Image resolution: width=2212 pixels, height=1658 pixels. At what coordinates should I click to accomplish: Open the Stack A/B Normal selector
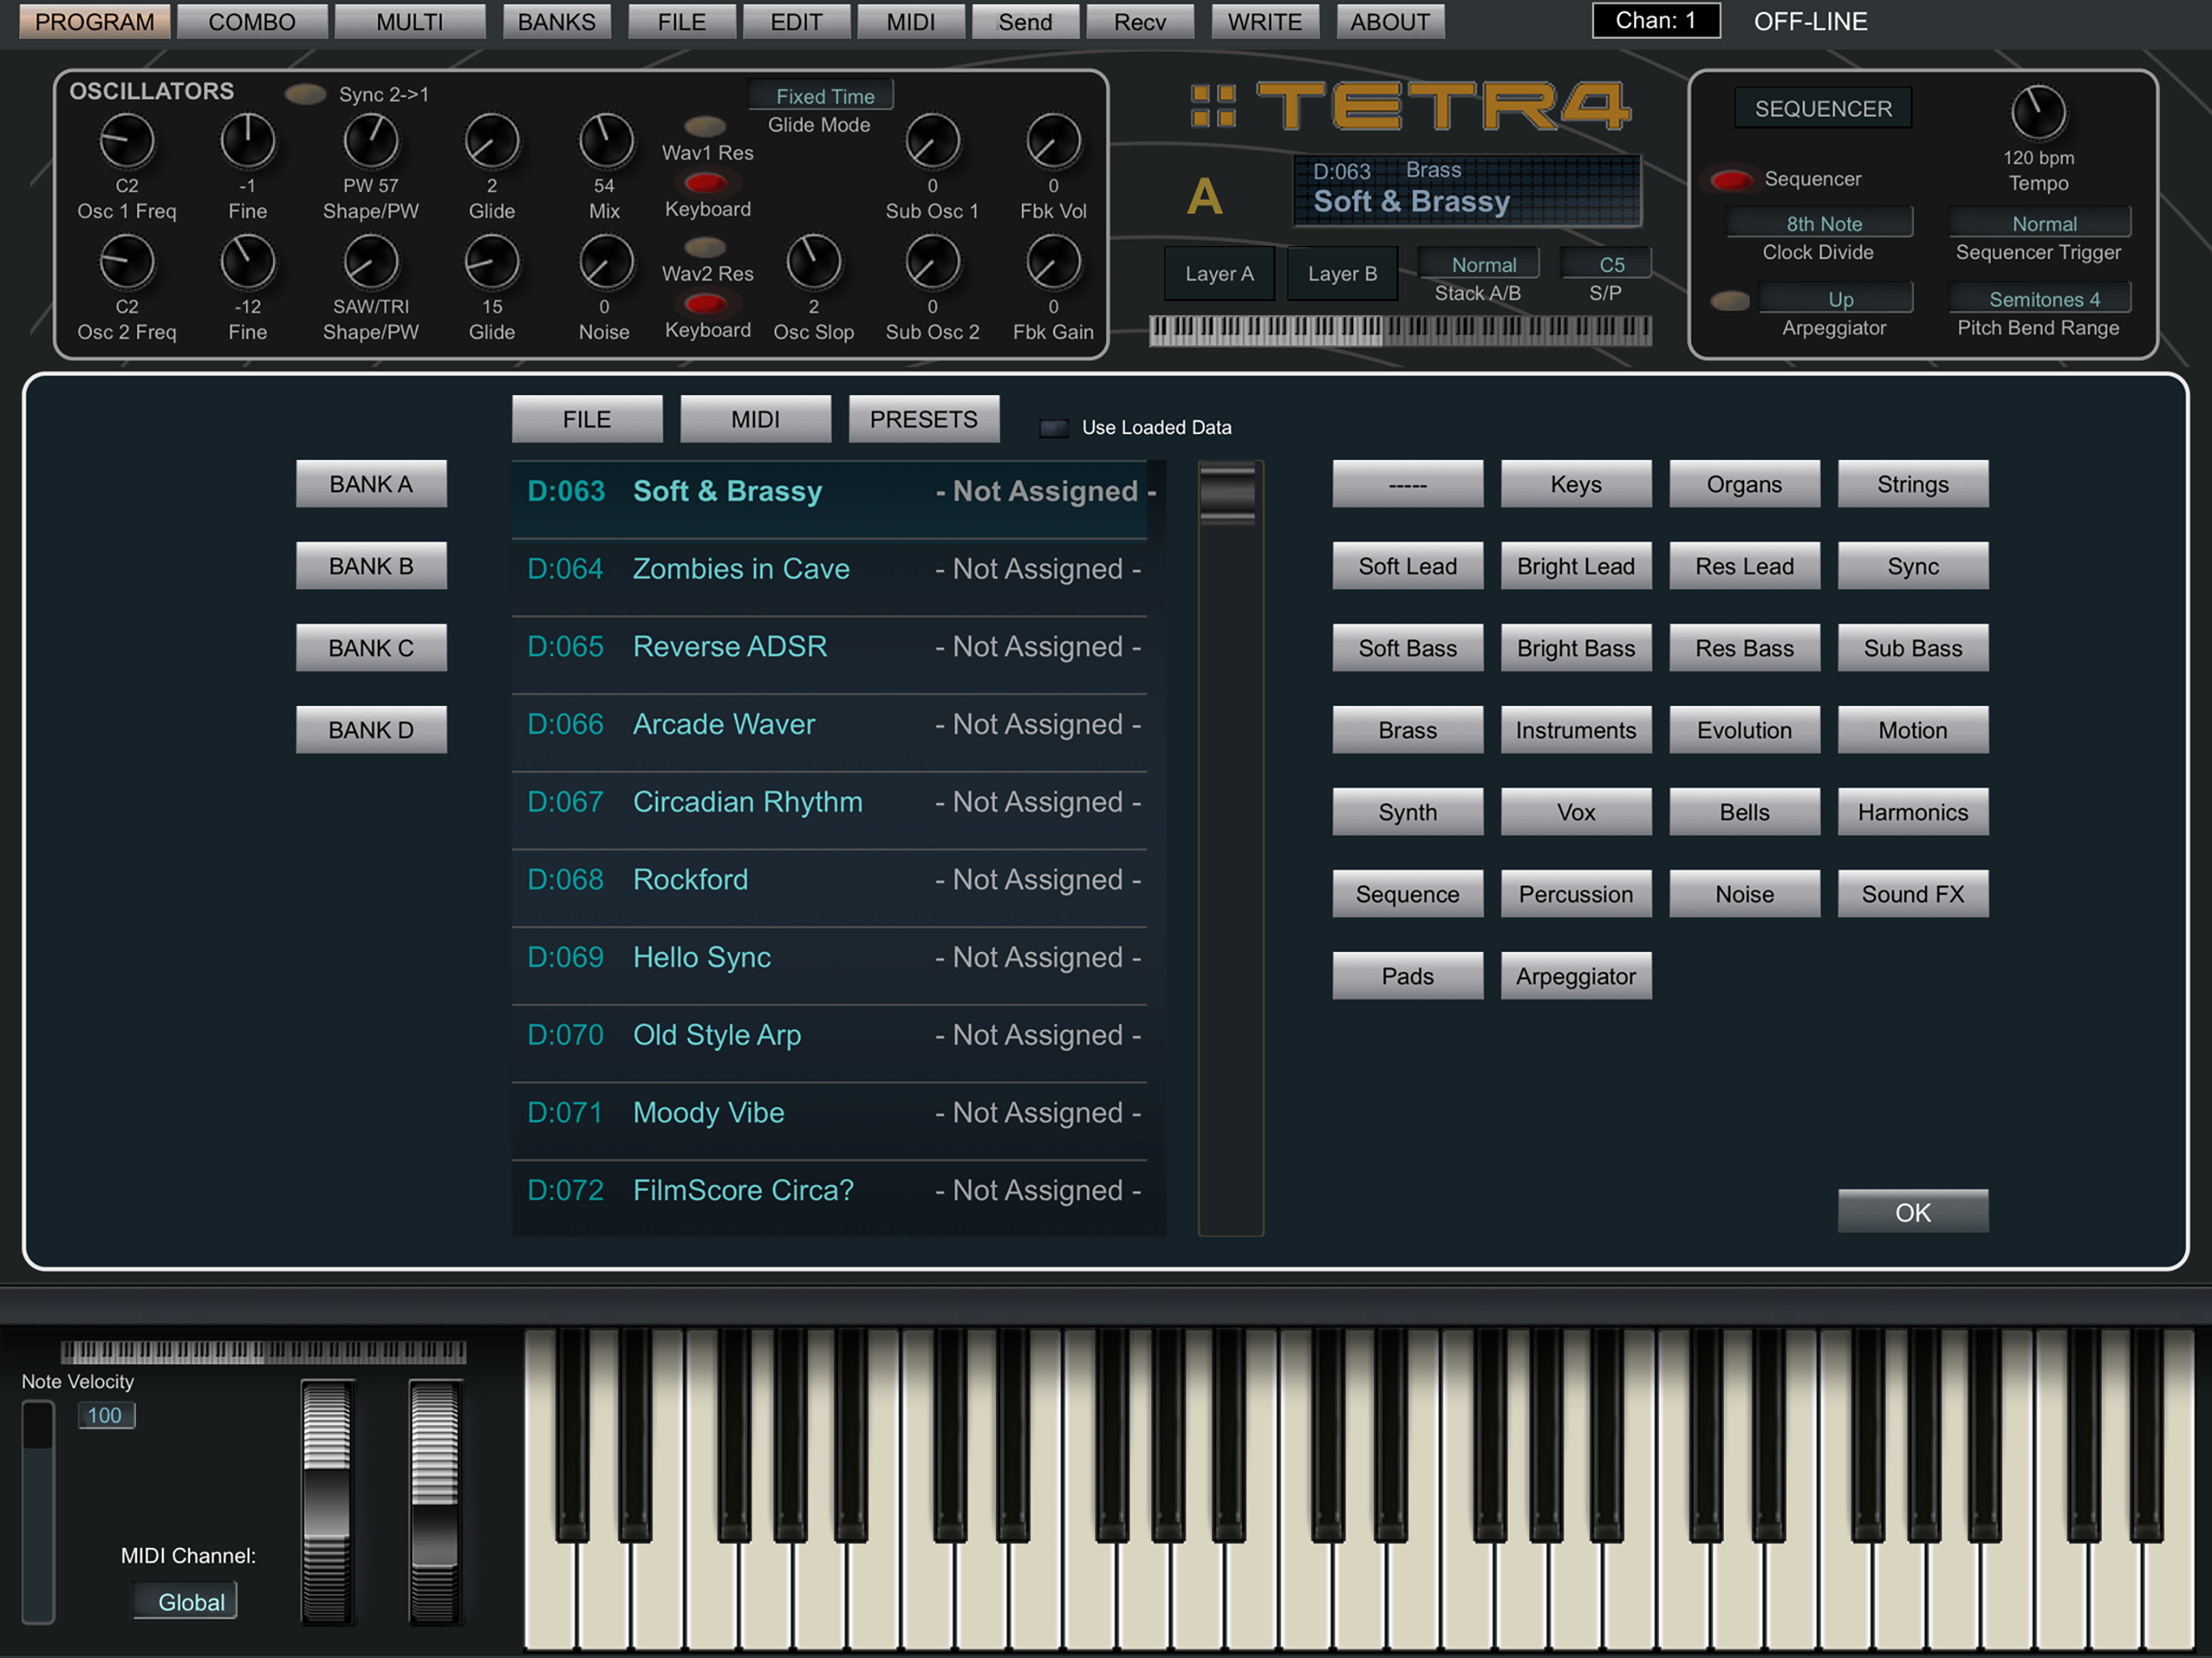[1479, 264]
